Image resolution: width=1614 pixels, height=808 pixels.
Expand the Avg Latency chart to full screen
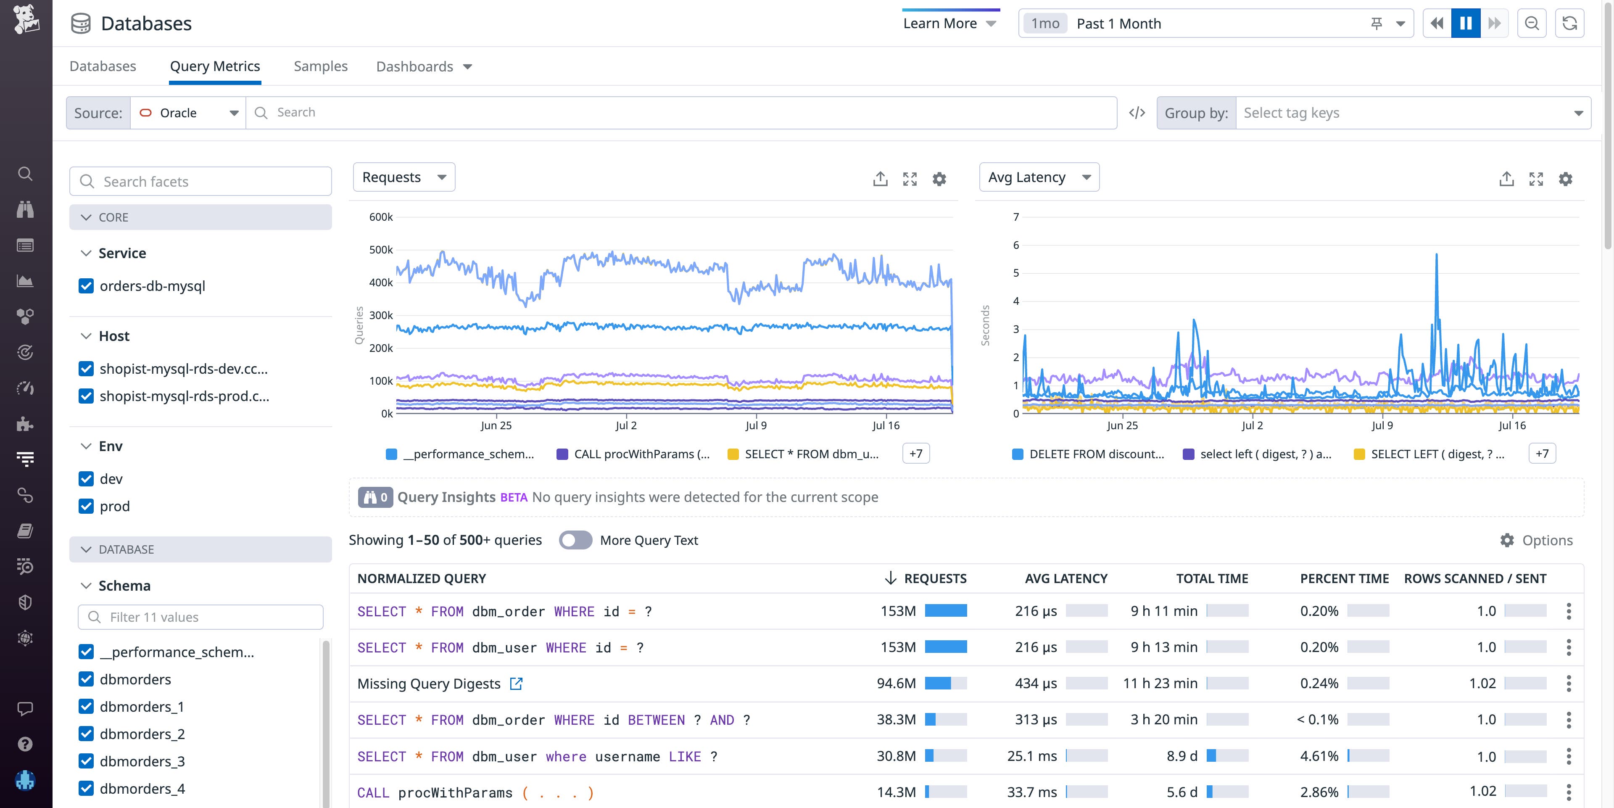pyautogui.click(x=1536, y=179)
